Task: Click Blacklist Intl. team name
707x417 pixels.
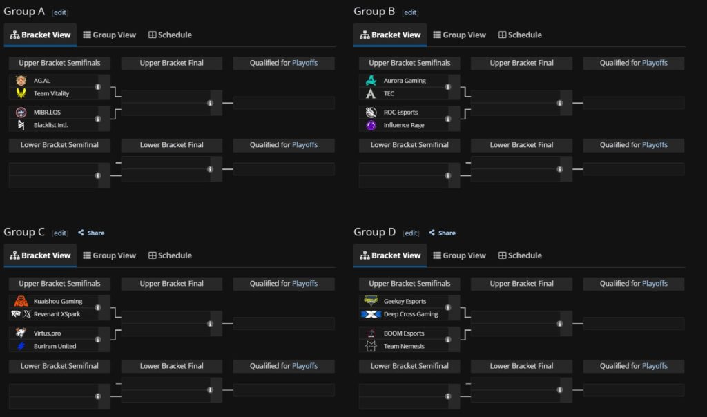Action: click(51, 125)
